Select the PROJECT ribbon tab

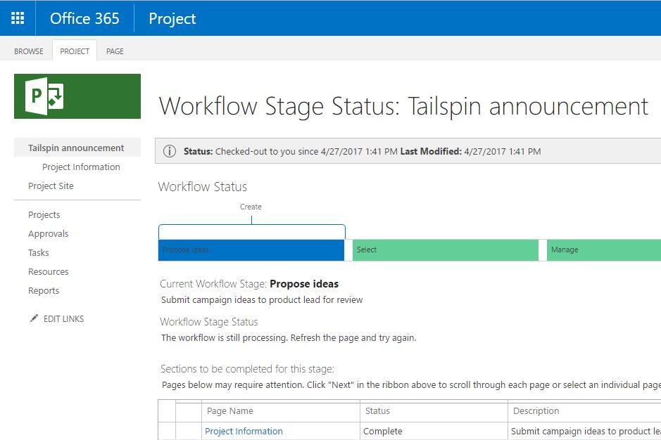pos(75,51)
